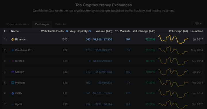
Task: Click Coinbase Pro 7-day volume graph
Action: [173, 50]
